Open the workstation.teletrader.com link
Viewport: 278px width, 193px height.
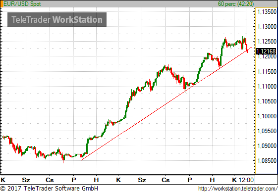[238, 189]
